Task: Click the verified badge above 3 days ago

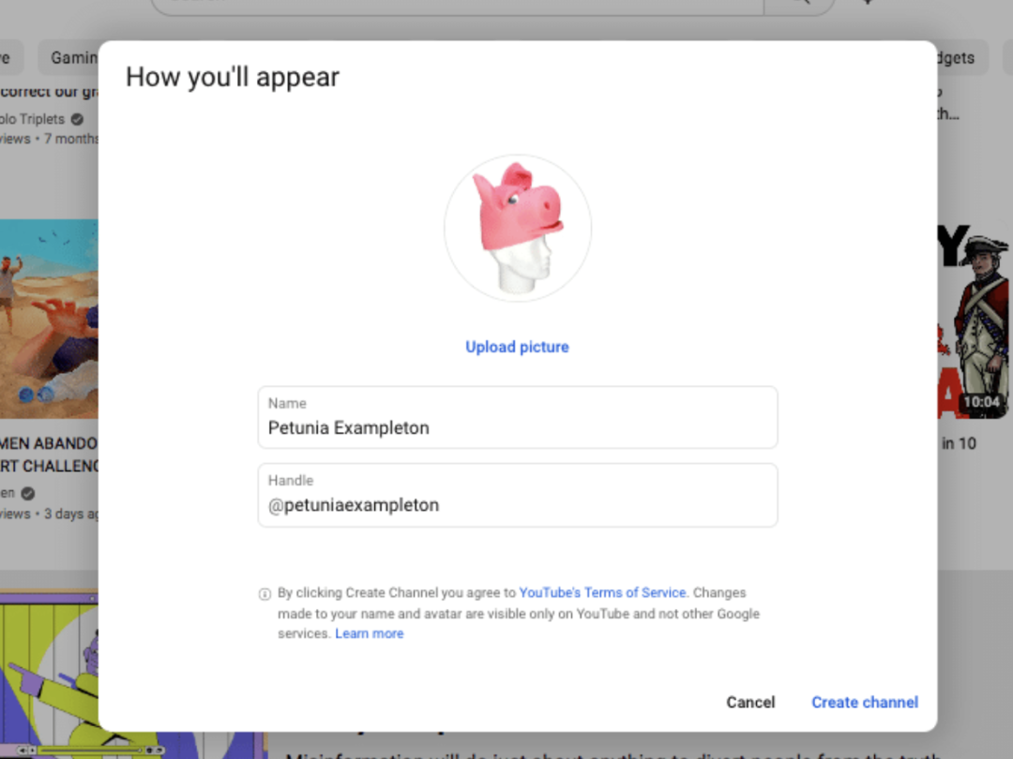Action: coord(28,494)
